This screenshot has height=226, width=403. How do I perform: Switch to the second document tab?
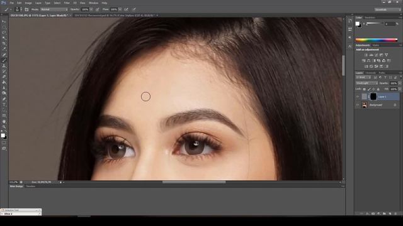[x=115, y=15]
